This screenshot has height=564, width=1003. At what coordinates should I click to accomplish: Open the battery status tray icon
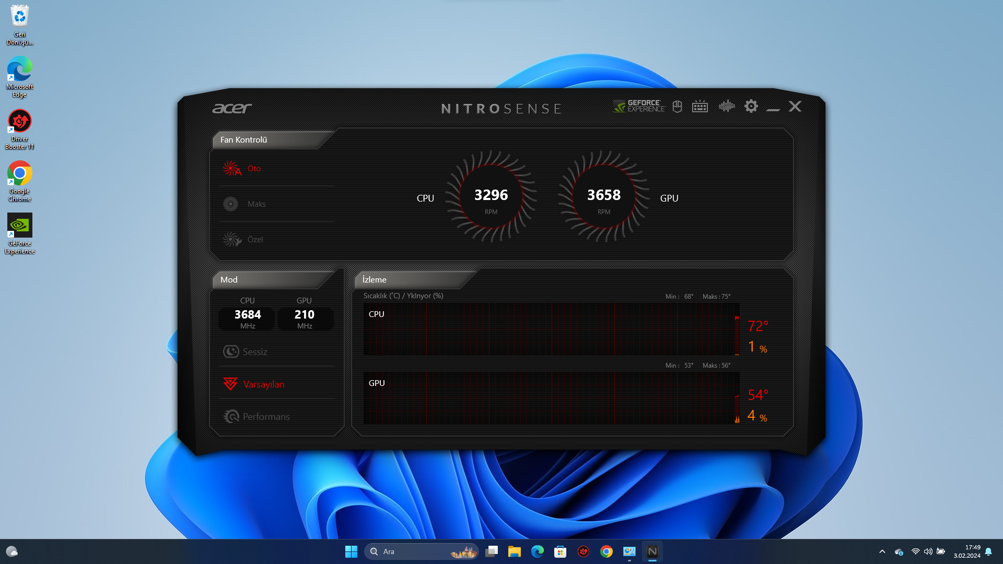pos(941,551)
